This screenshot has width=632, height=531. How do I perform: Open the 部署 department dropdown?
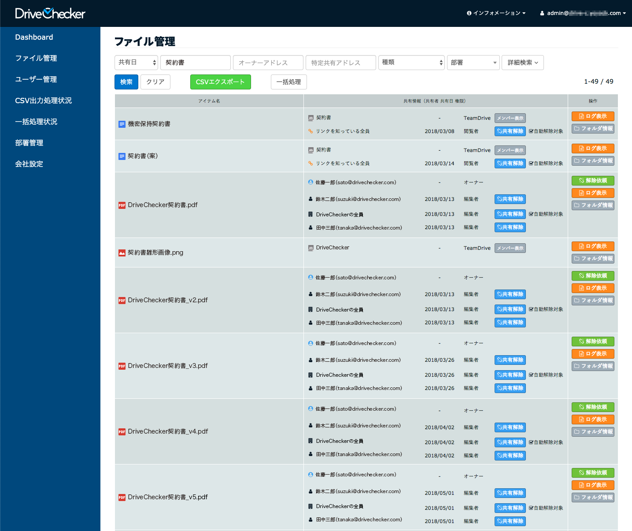(x=473, y=63)
